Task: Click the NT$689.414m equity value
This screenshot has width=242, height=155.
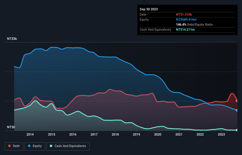Action: click(186, 19)
